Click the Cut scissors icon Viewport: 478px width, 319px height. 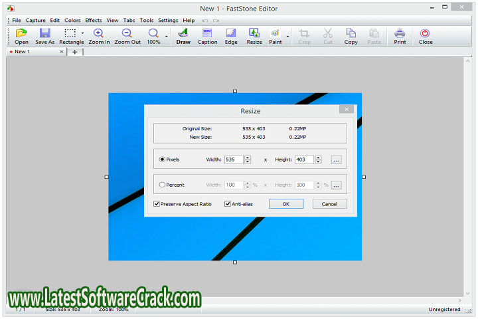tap(328, 37)
